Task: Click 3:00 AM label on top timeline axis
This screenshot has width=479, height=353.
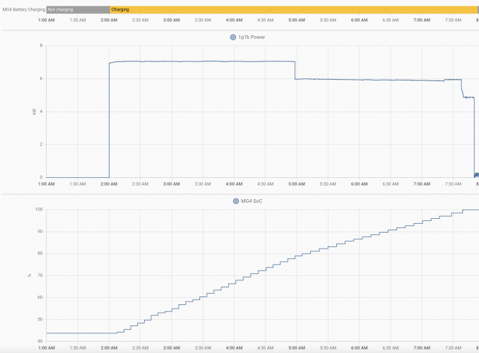Action: coord(171,20)
